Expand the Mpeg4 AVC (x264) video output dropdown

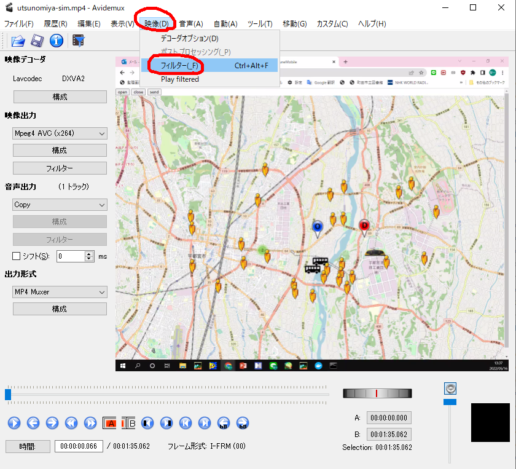pyautogui.click(x=60, y=133)
